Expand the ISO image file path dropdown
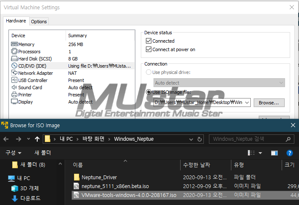Screen dimensions: 299x205 point(247,102)
